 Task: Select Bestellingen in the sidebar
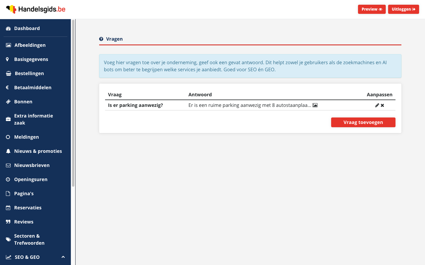click(29, 73)
